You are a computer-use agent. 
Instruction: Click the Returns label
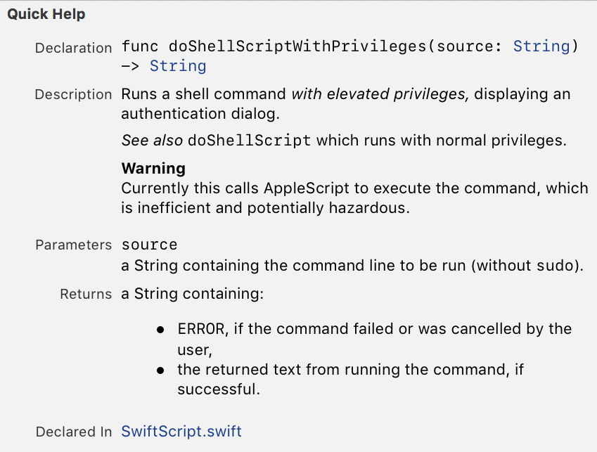[x=86, y=294]
